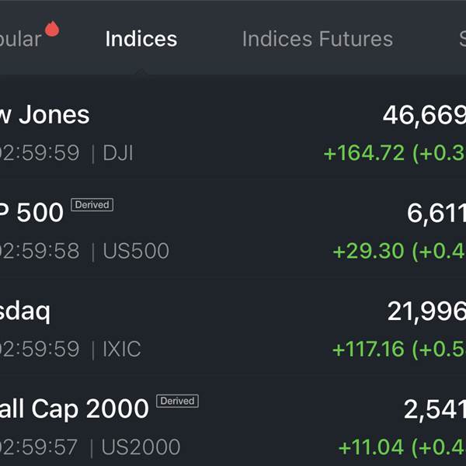Click the IXIC ticker symbol
Viewport: 466px width, 466px height.
[122, 349]
